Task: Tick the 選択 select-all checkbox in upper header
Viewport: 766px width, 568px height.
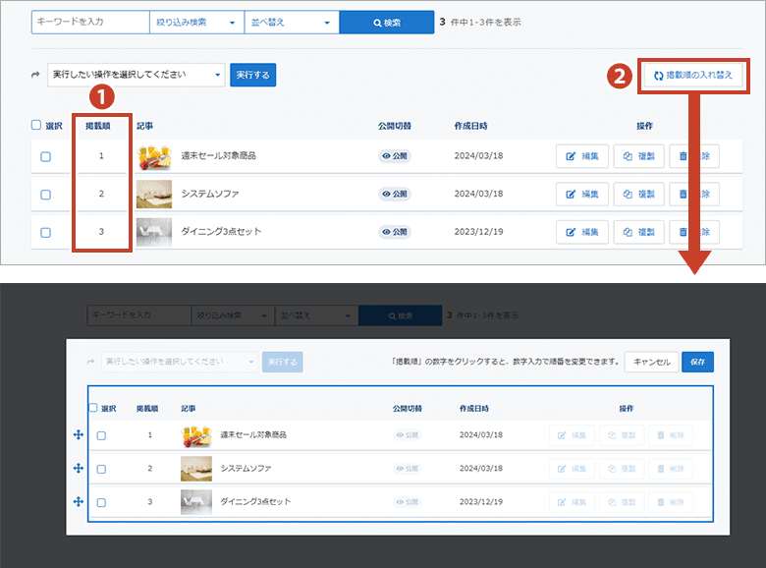Action: (36, 126)
